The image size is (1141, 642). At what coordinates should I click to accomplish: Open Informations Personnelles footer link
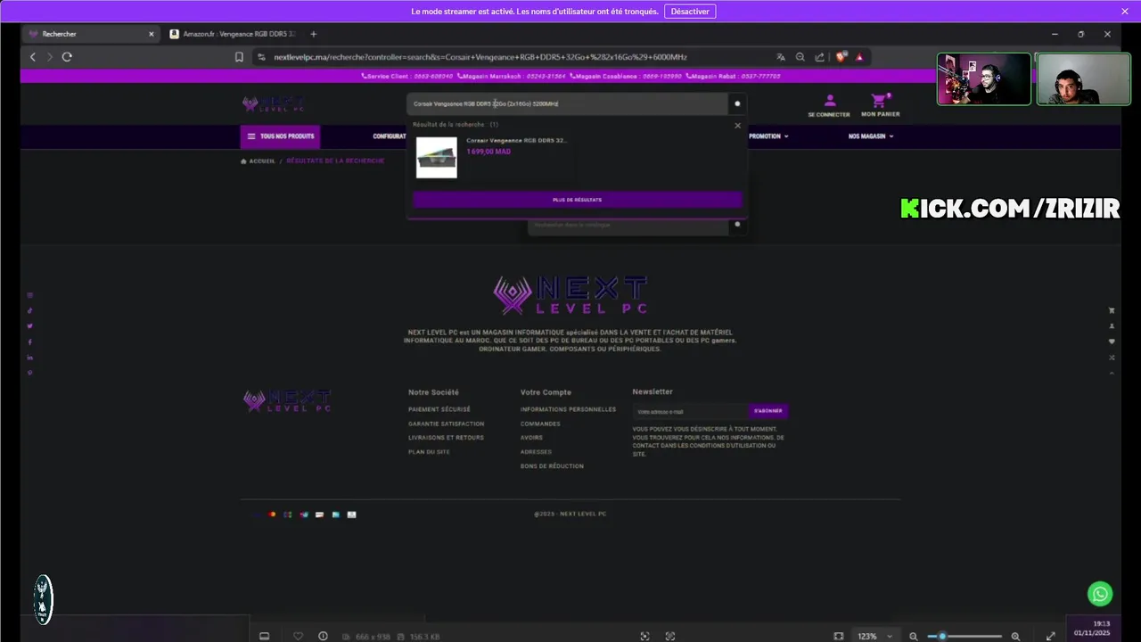coord(568,409)
